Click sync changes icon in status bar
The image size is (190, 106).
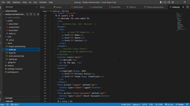click(x=7, y=105)
